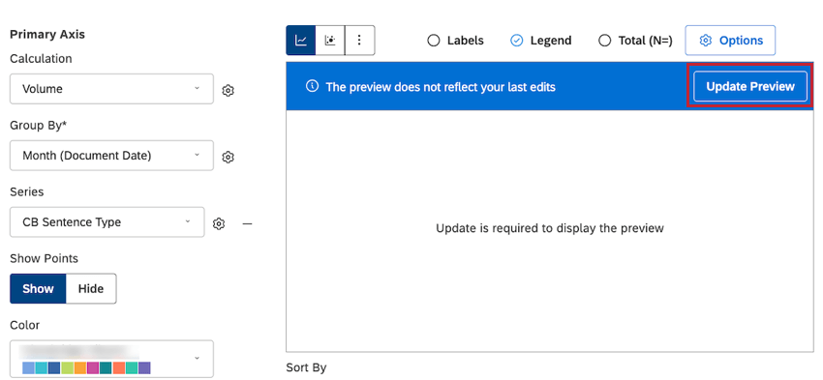Open gear settings next to Volume calculation
Screen dimensions: 823x380
click(x=228, y=91)
